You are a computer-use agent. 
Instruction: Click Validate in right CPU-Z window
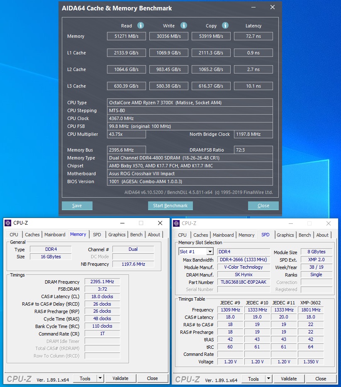(x=289, y=379)
